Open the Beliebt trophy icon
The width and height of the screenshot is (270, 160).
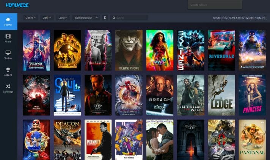[8, 70]
